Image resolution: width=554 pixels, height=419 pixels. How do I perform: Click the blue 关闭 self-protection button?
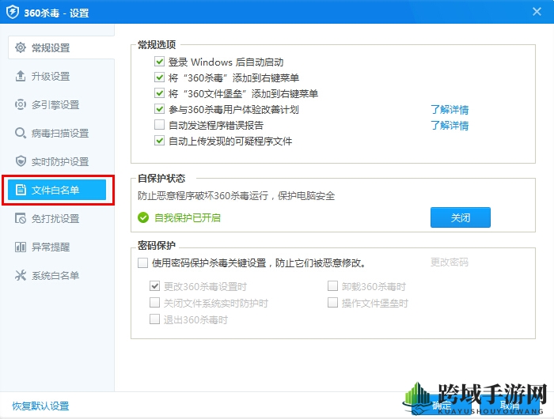tap(461, 217)
